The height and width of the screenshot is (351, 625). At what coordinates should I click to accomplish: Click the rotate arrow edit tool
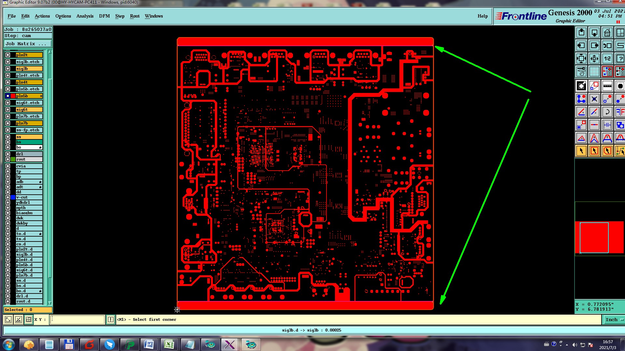click(607, 112)
